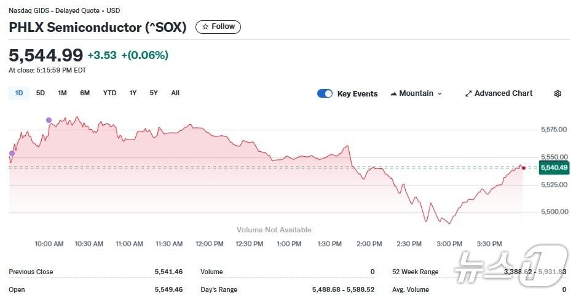
Task: Show the 5Y chart range
Action: (154, 93)
